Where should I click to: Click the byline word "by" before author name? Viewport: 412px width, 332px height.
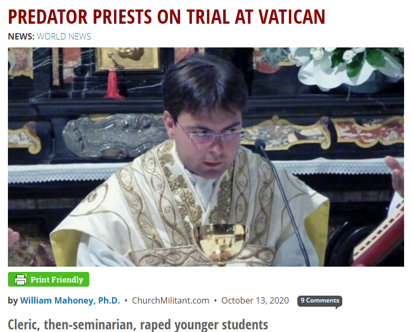[13, 301]
